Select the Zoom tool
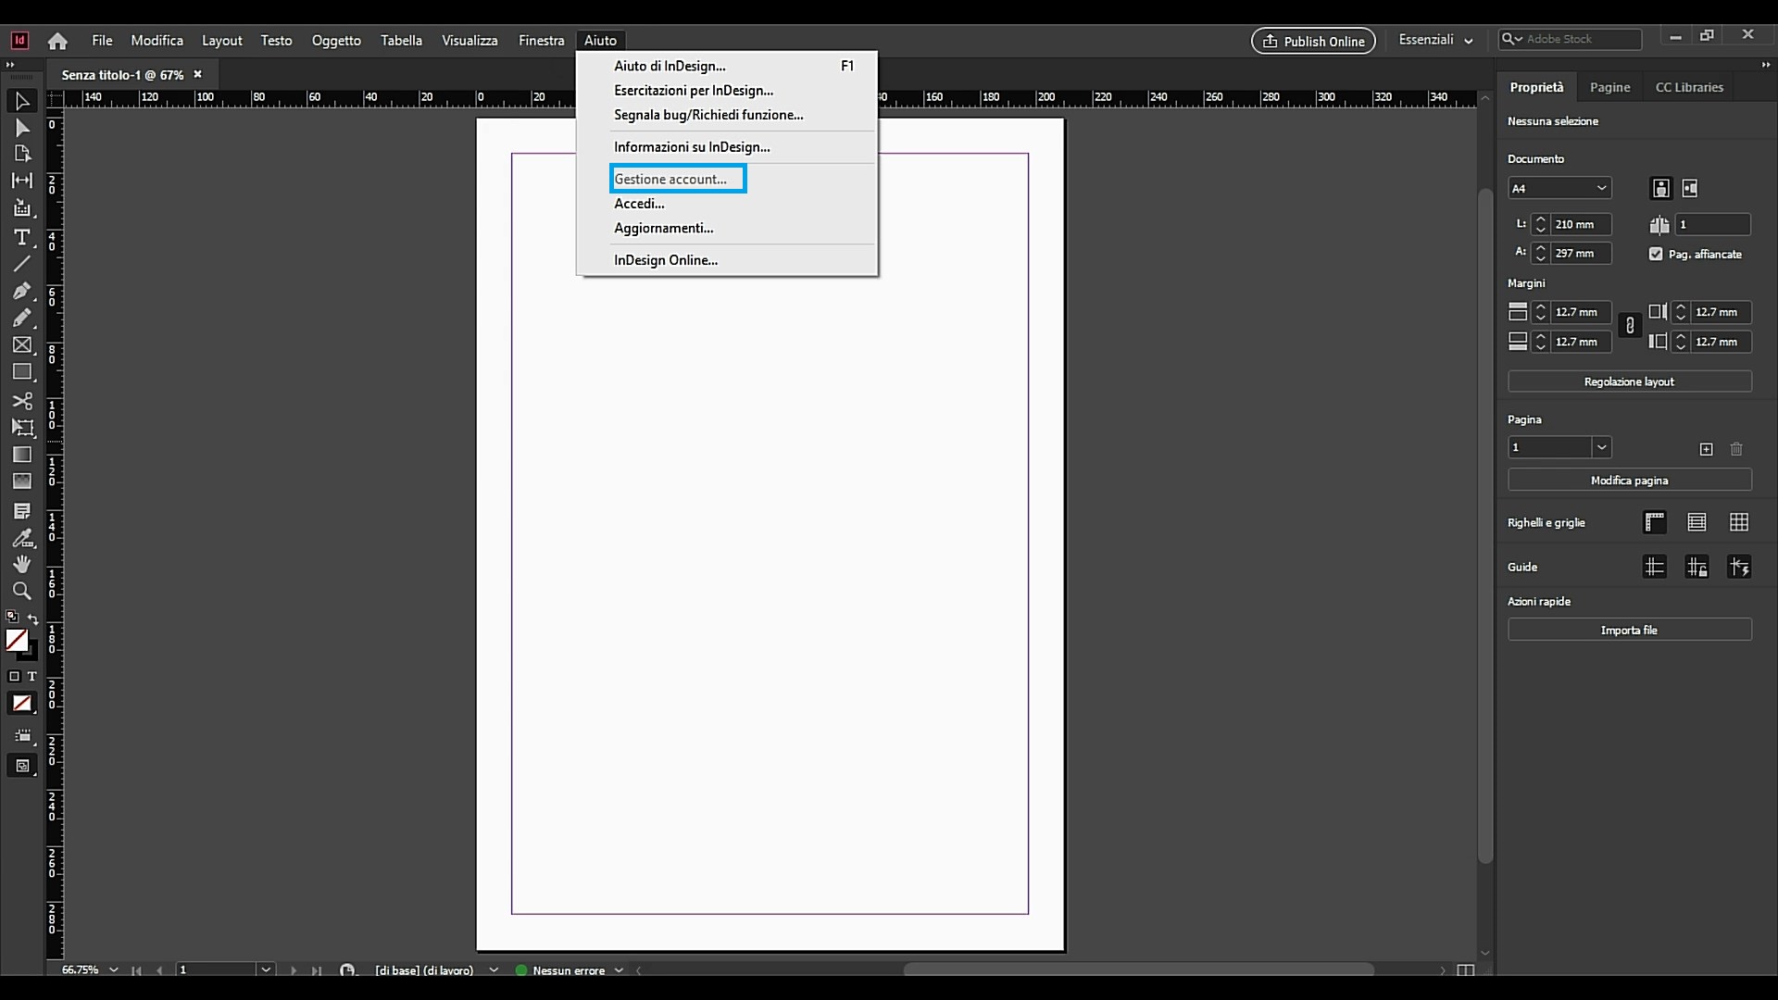1778x1000 pixels. pyautogui.click(x=22, y=591)
